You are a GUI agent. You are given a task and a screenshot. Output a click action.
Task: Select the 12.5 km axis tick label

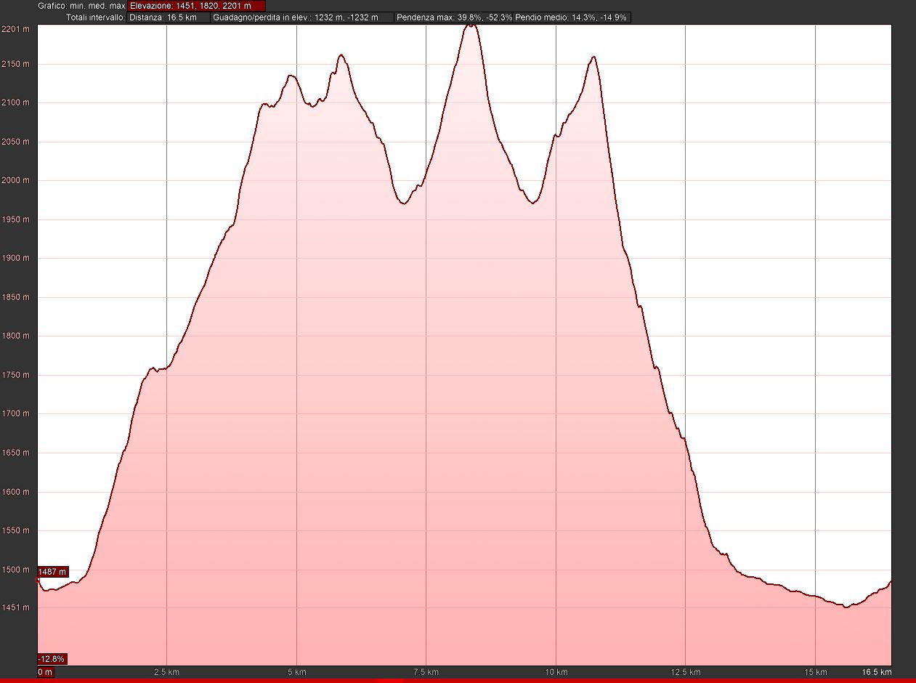pos(685,672)
